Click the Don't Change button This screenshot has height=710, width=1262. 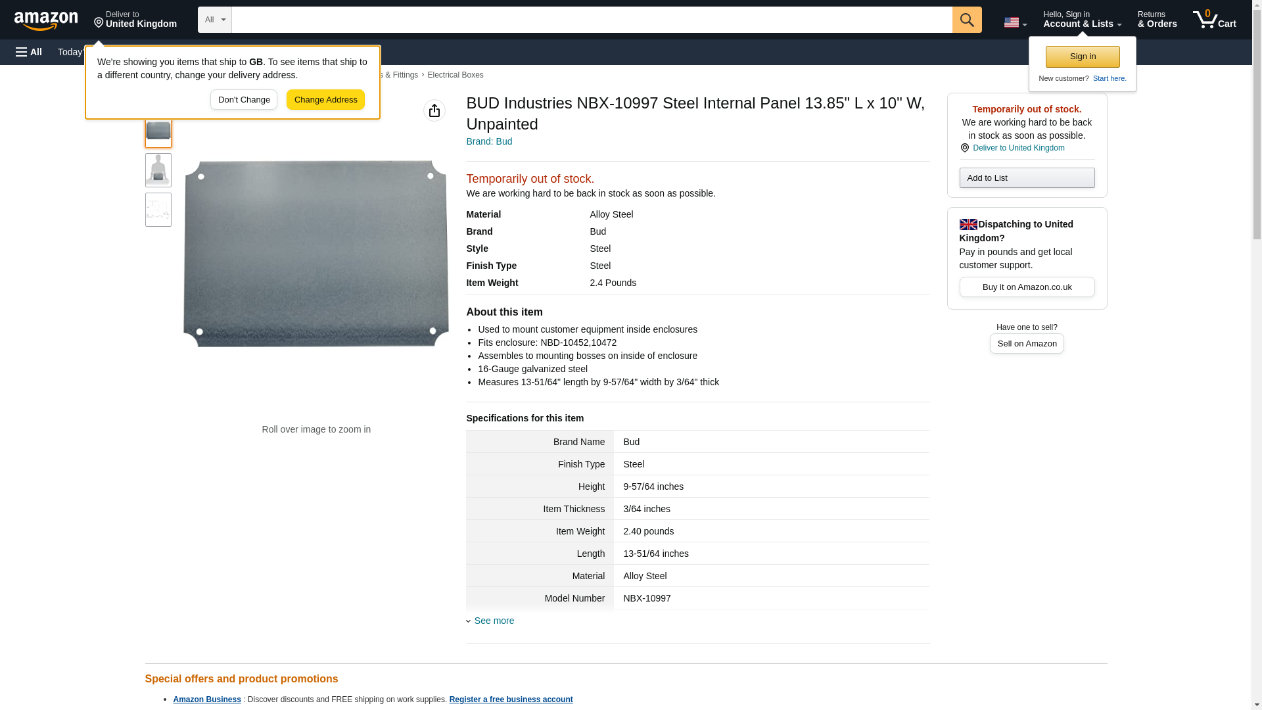(244, 100)
